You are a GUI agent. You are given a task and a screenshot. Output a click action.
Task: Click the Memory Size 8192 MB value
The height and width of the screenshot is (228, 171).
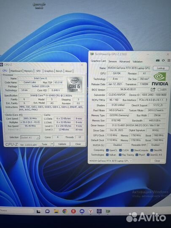click(x=116, y=120)
